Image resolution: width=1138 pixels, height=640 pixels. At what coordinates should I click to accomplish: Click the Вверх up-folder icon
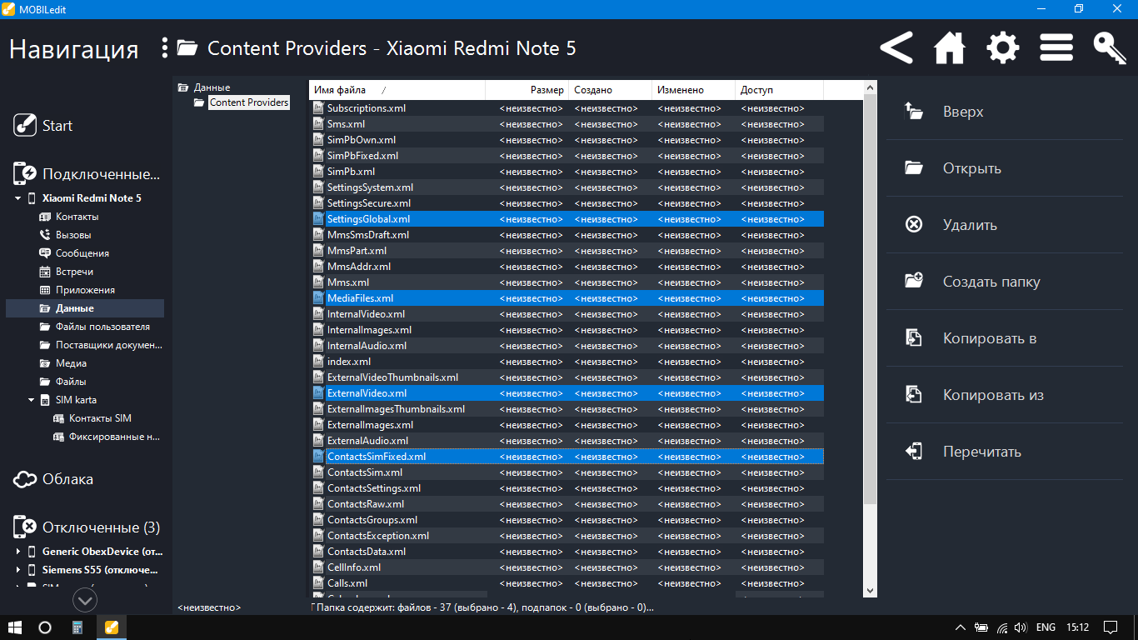pyautogui.click(x=914, y=112)
